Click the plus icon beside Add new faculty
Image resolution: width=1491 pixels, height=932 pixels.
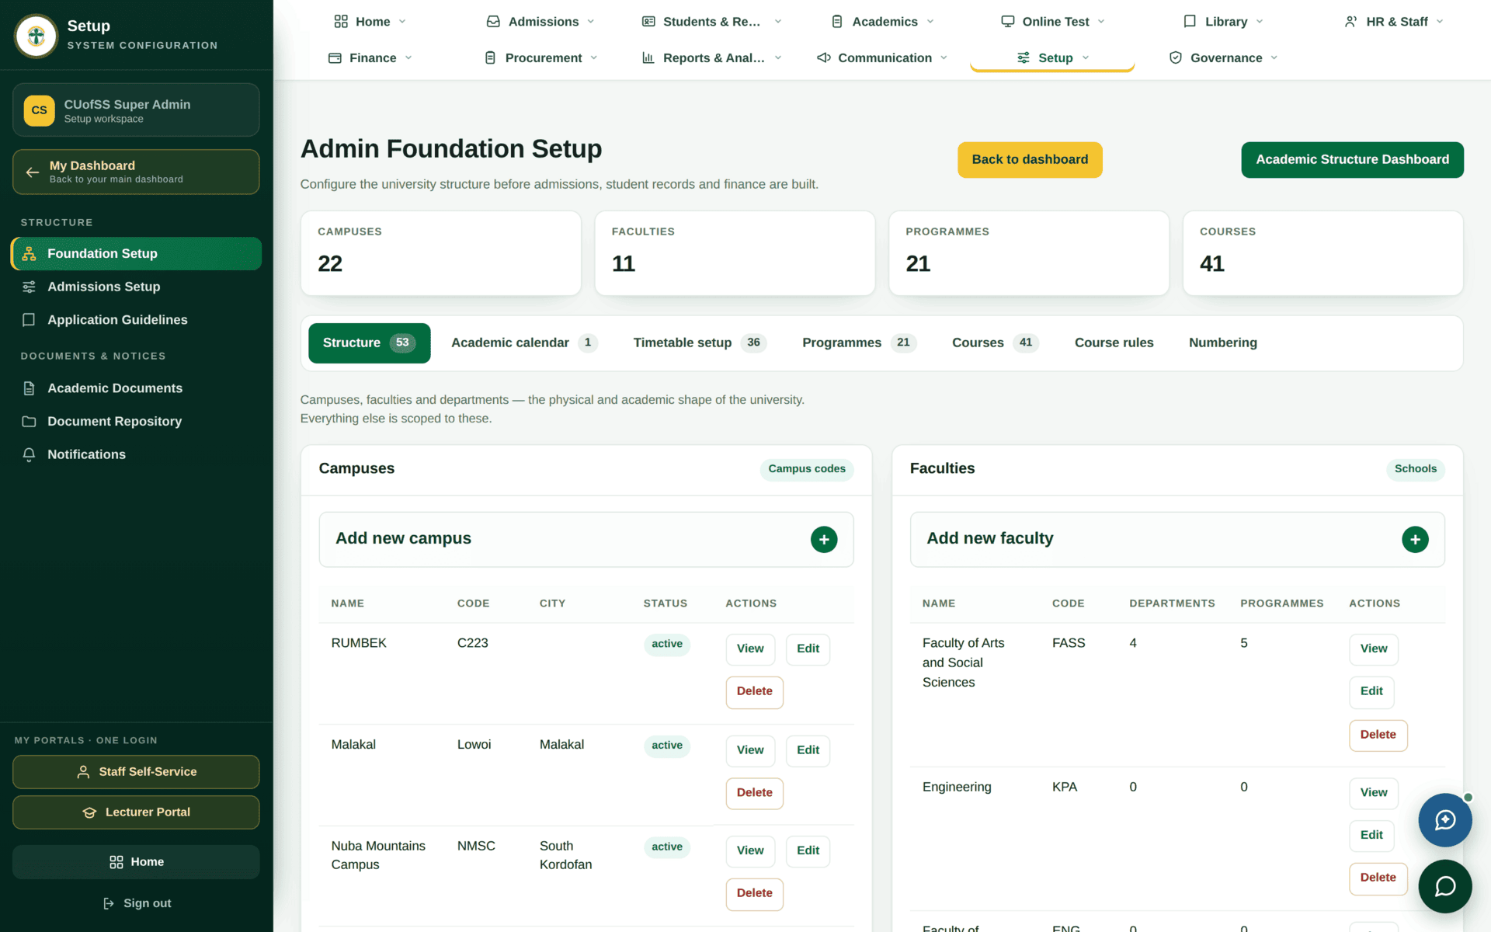(1415, 540)
